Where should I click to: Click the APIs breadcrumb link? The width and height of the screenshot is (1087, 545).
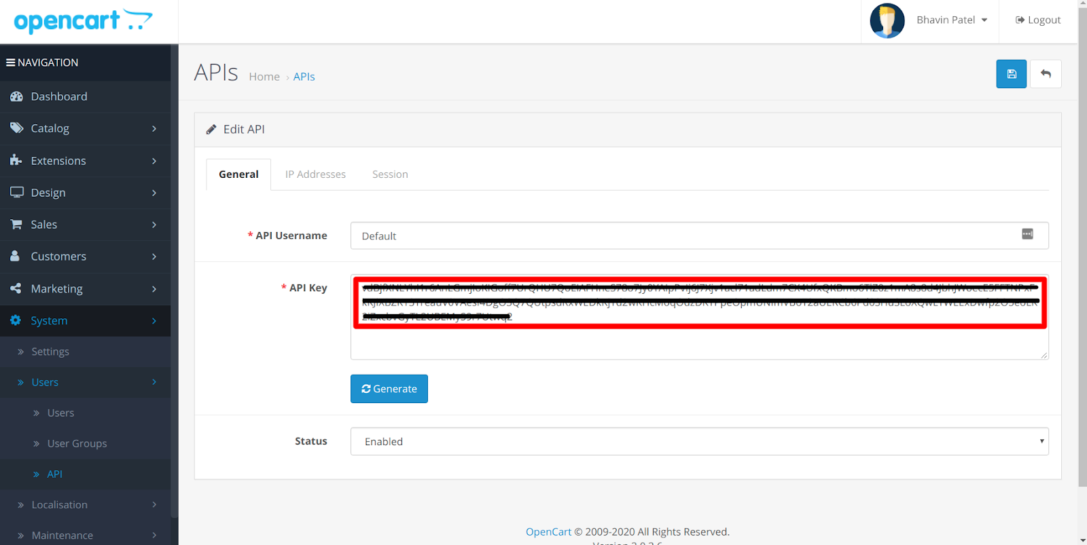coord(304,77)
